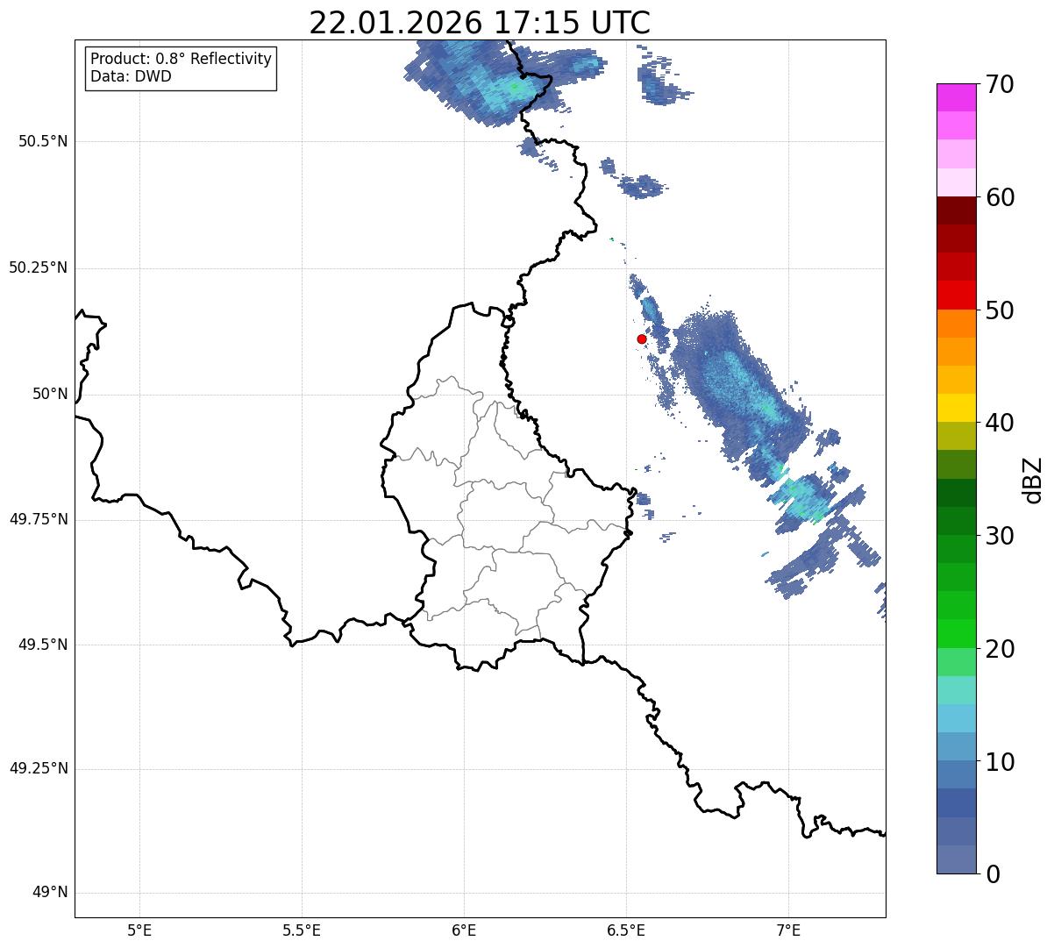
Task: Click the bright green 20 dBZ swatch
Action: (x=956, y=633)
